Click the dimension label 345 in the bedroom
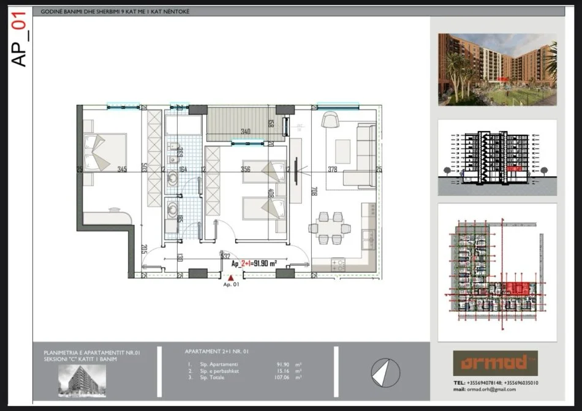The image size is (582, 411). point(121,168)
